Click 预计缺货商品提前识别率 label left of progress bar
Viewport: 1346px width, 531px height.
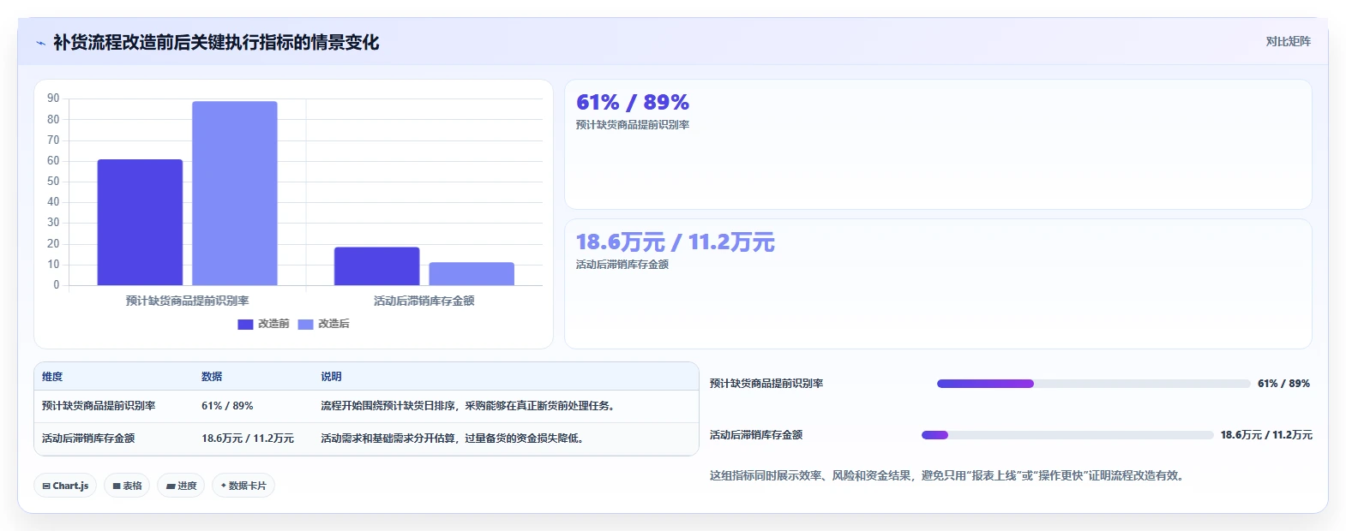pos(766,384)
